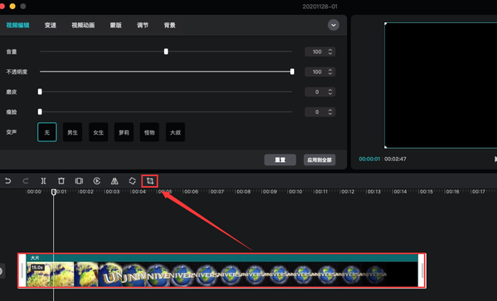
Task: Open the 视频动画 tab
Action: tap(83, 26)
